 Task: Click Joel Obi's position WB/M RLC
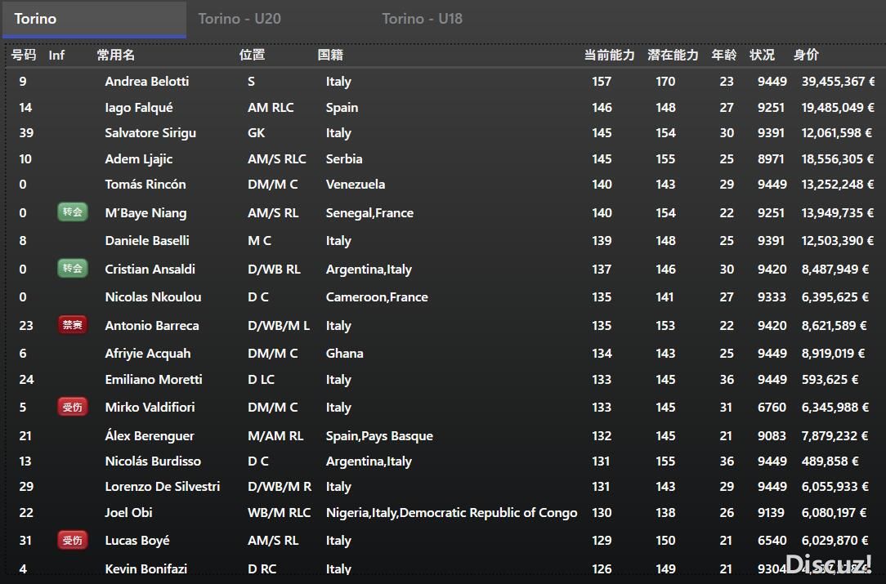pyautogui.click(x=280, y=512)
